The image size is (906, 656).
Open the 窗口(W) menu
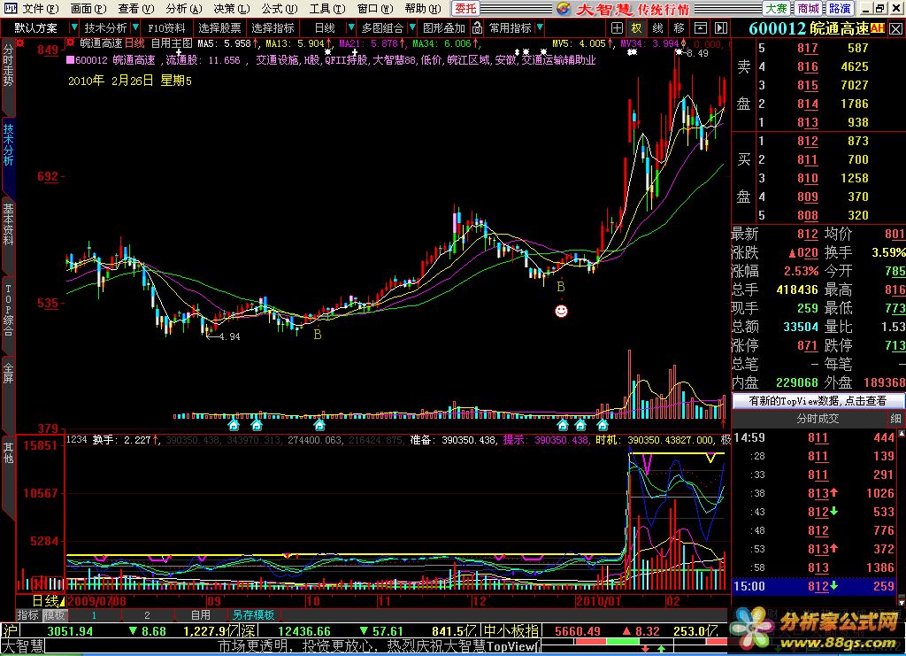[375, 9]
